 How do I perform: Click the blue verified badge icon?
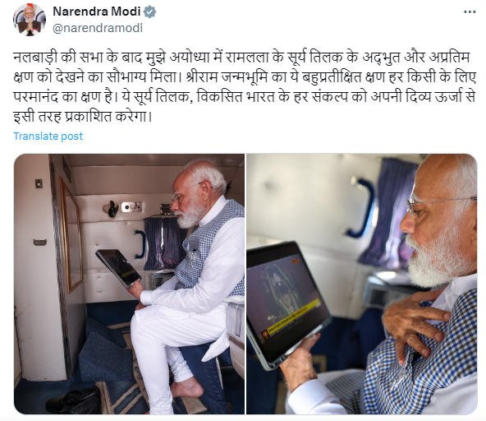[150, 12]
